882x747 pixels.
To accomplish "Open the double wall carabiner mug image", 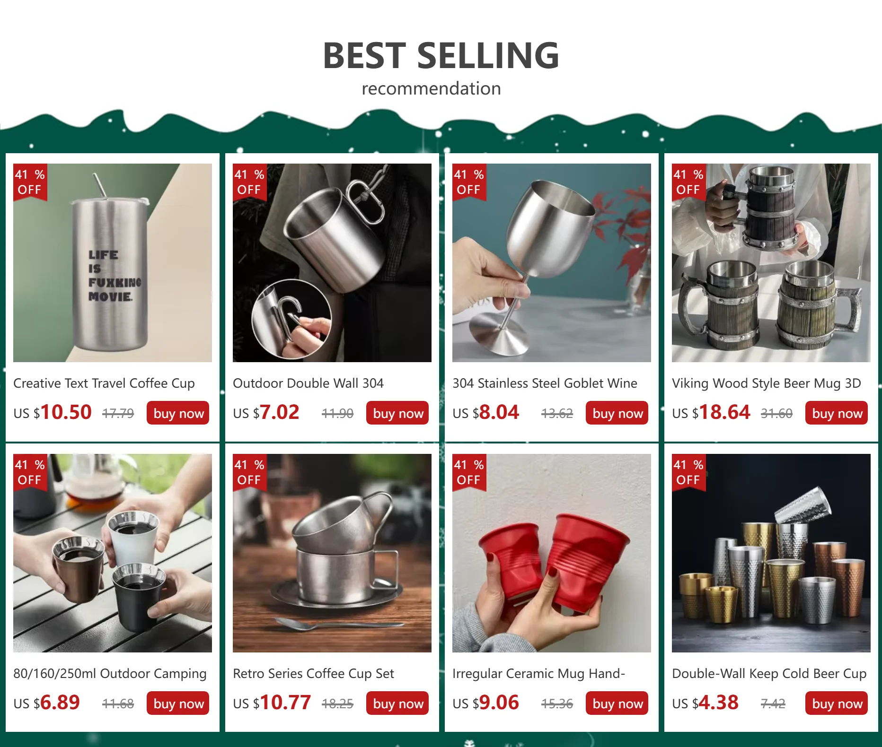I will pyautogui.click(x=332, y=263).
